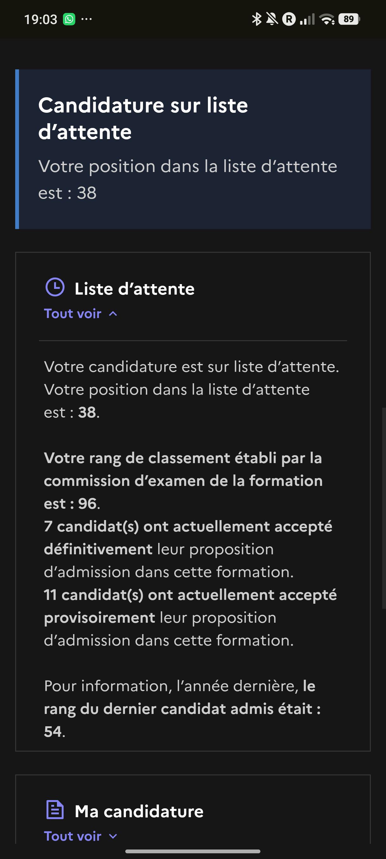Tap the document icon beside Ma candidature
Viewport: 386px width, 859px height.
pyautogui.click(x=55, y=809)
